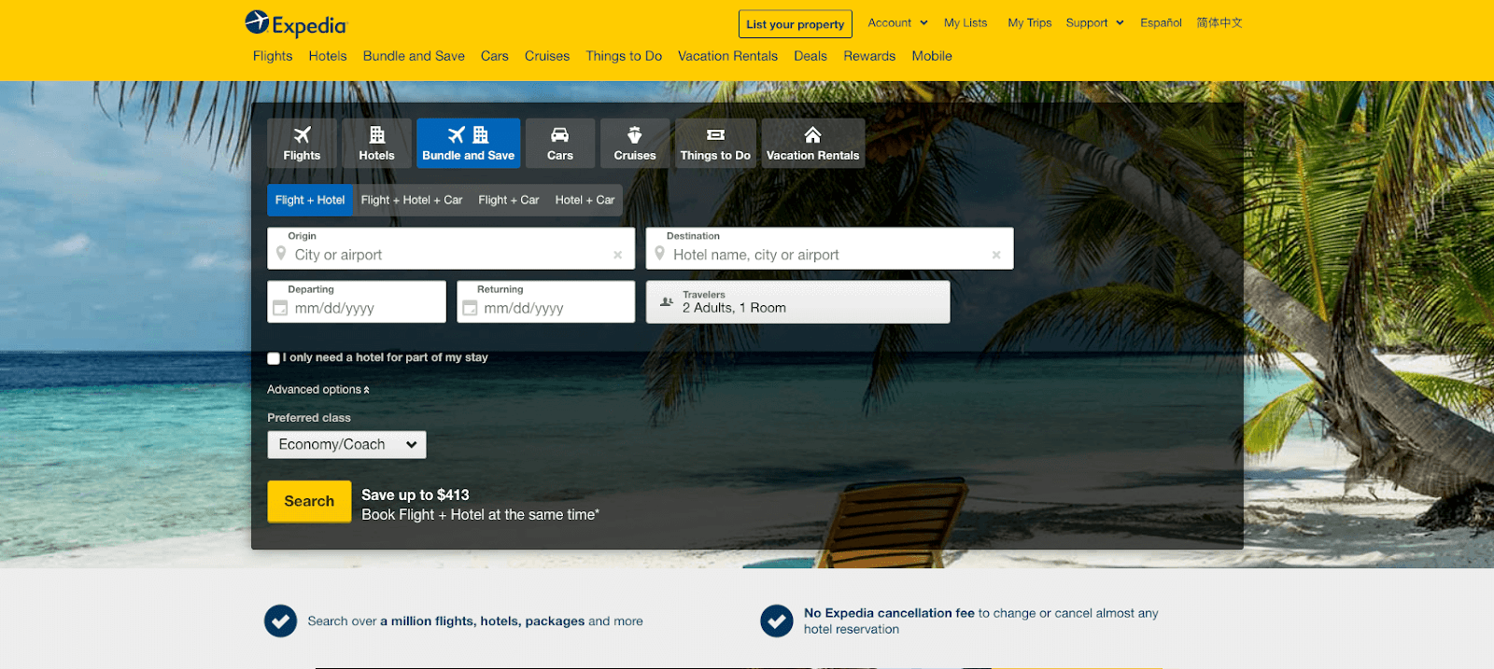The height and width of the screenshot is (669, 1494).
Task: Open the My Lists link
Action: (x=965, y=22)
